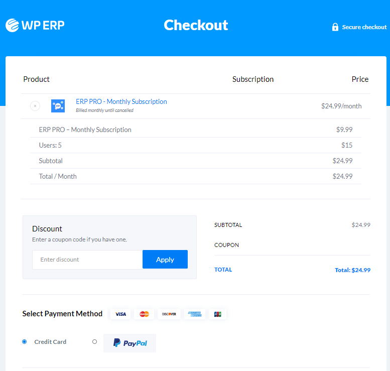This screenshot has width=390, height=371.
Task: Click the PayPal logo button
Action: [130, 343]
